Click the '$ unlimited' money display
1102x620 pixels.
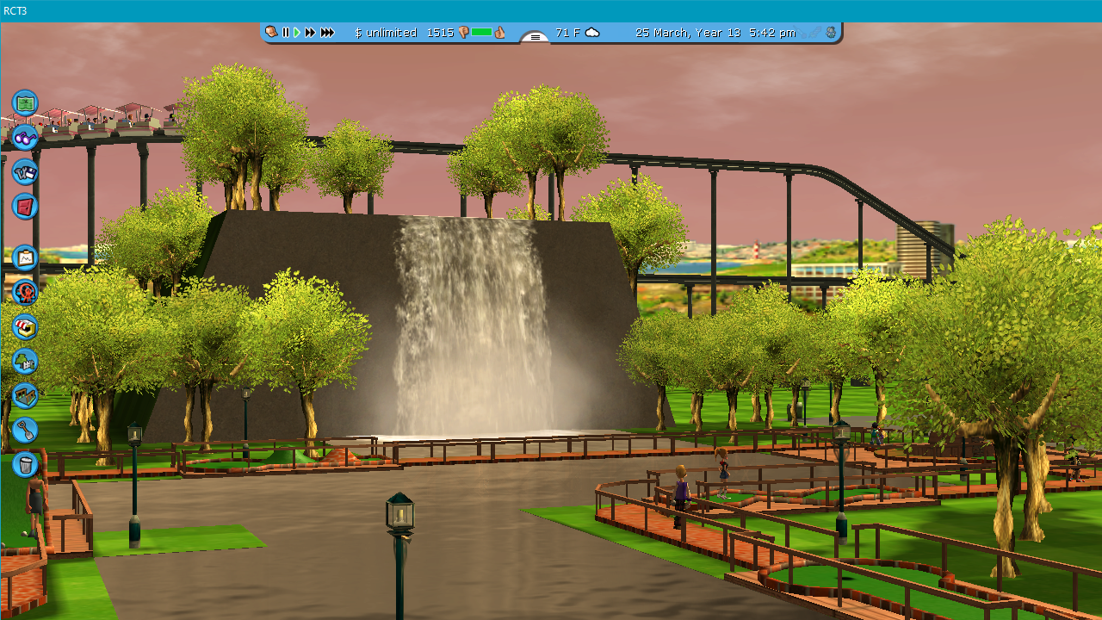point(385,33)
